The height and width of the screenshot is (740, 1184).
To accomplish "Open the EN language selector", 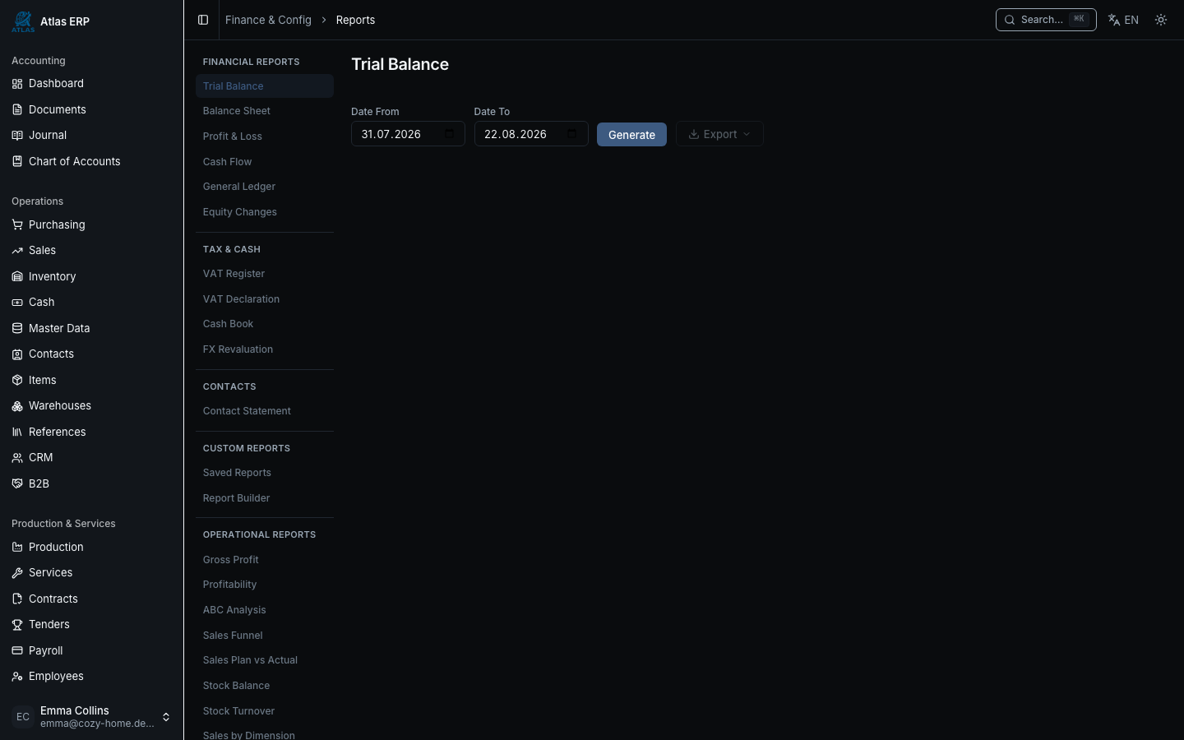I will click(x=1123, y=20).
